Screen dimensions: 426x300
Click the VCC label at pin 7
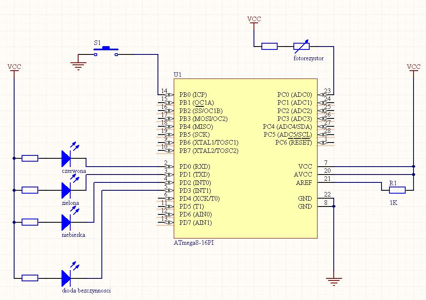point(305,167)
